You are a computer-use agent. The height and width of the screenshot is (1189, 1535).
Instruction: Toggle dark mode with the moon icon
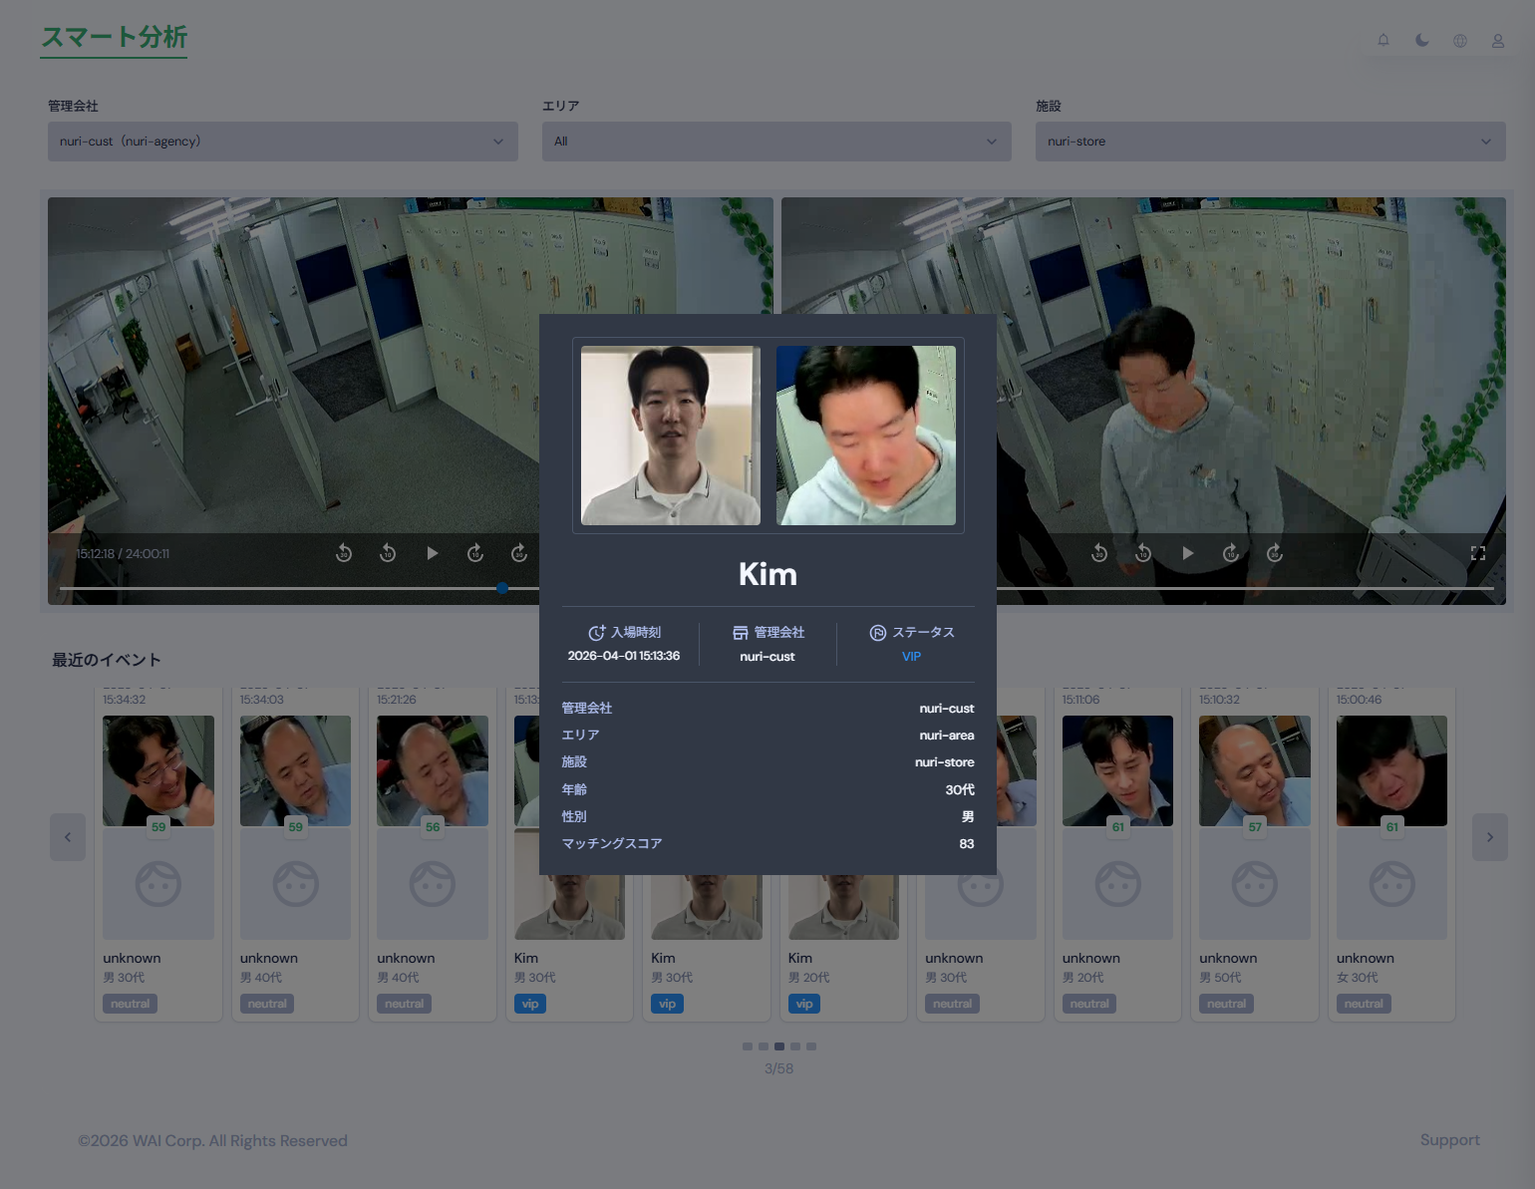click(x=1422, y=40)
